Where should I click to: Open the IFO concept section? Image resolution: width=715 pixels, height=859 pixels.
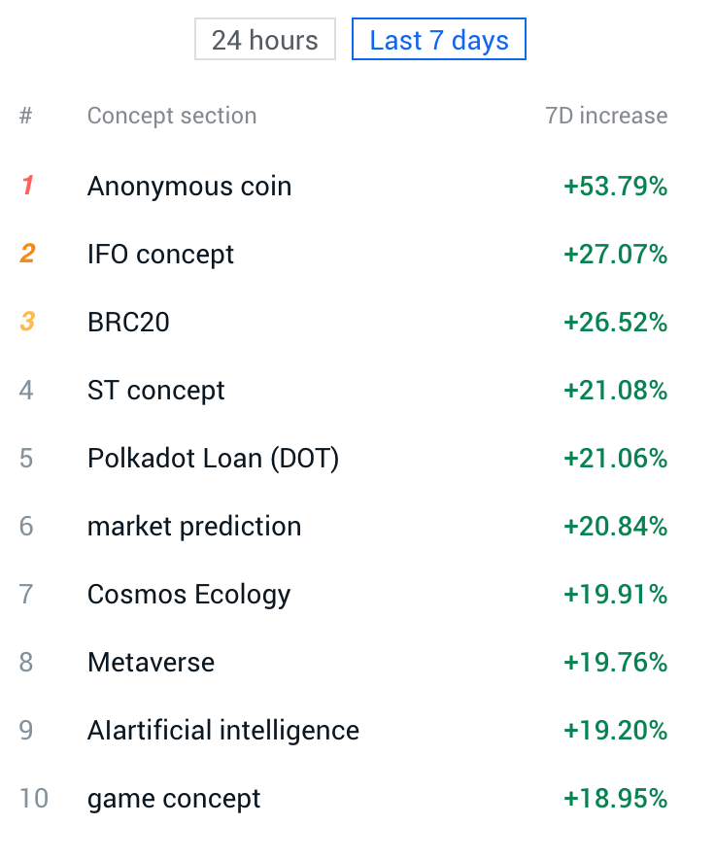click(x=344, y=255)
